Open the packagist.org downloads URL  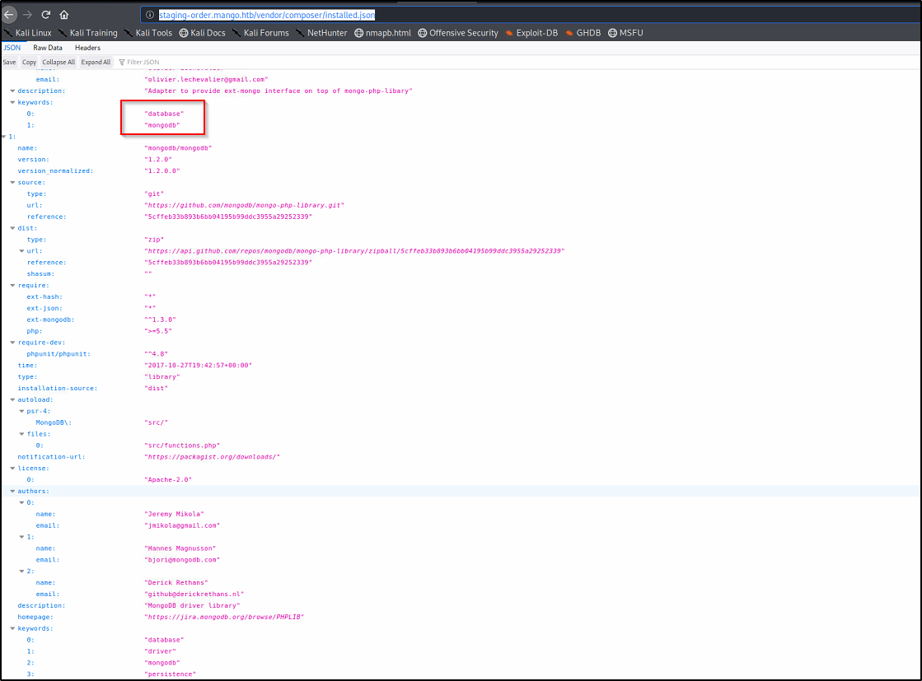click(213, 457)
